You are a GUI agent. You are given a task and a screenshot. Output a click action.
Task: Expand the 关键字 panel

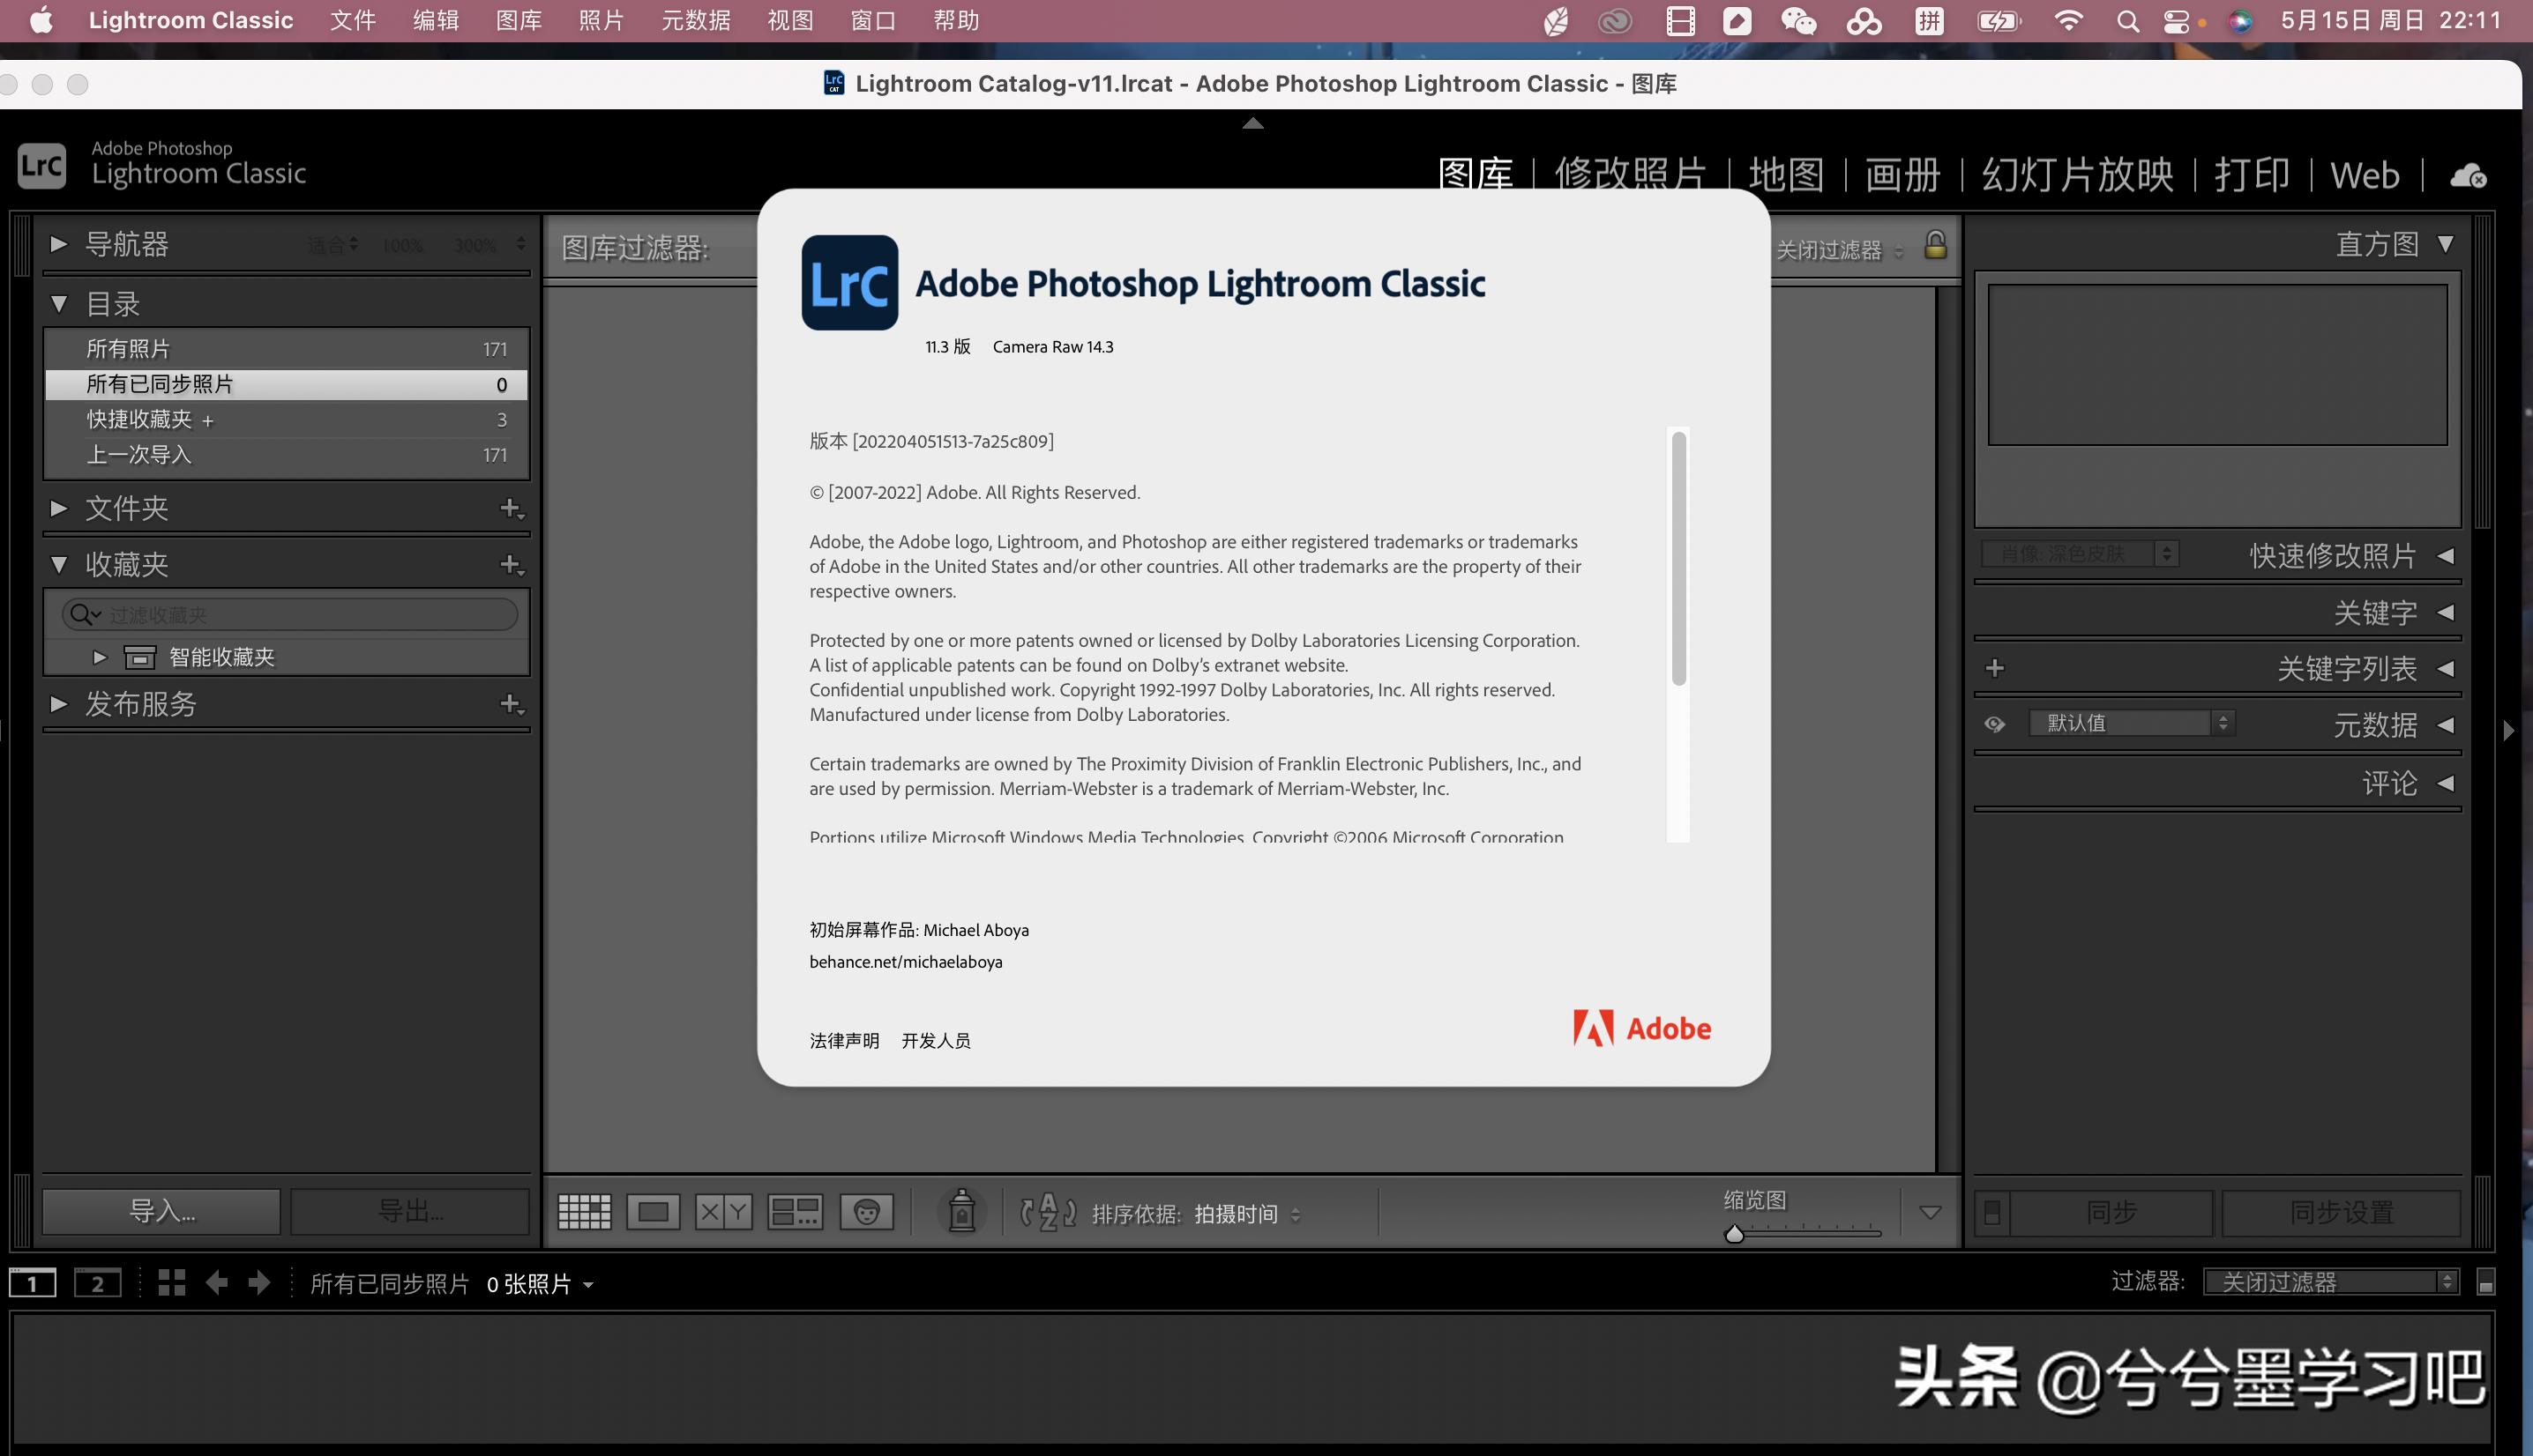(x=2446, y=612)
